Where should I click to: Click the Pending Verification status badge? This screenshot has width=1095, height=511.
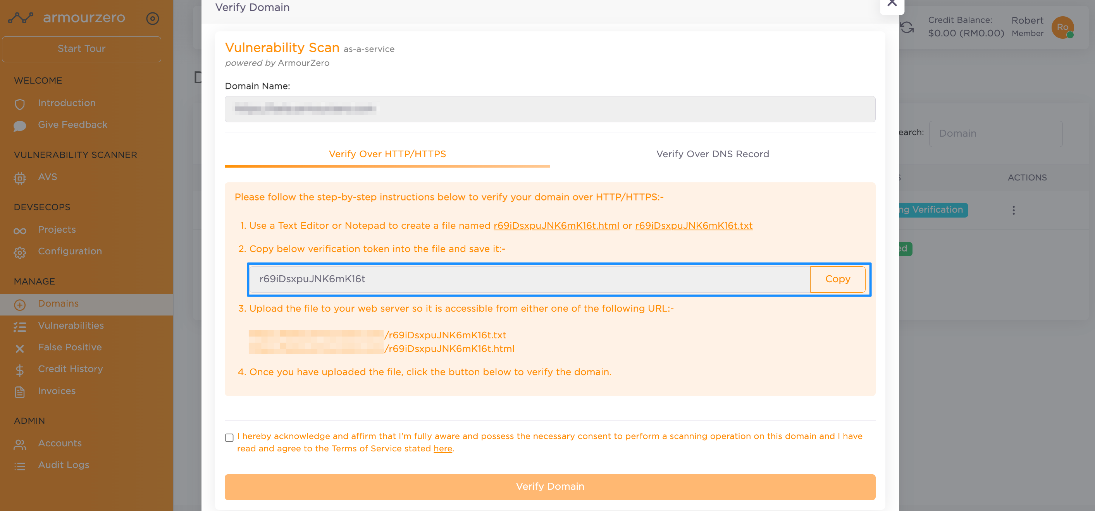933,210
